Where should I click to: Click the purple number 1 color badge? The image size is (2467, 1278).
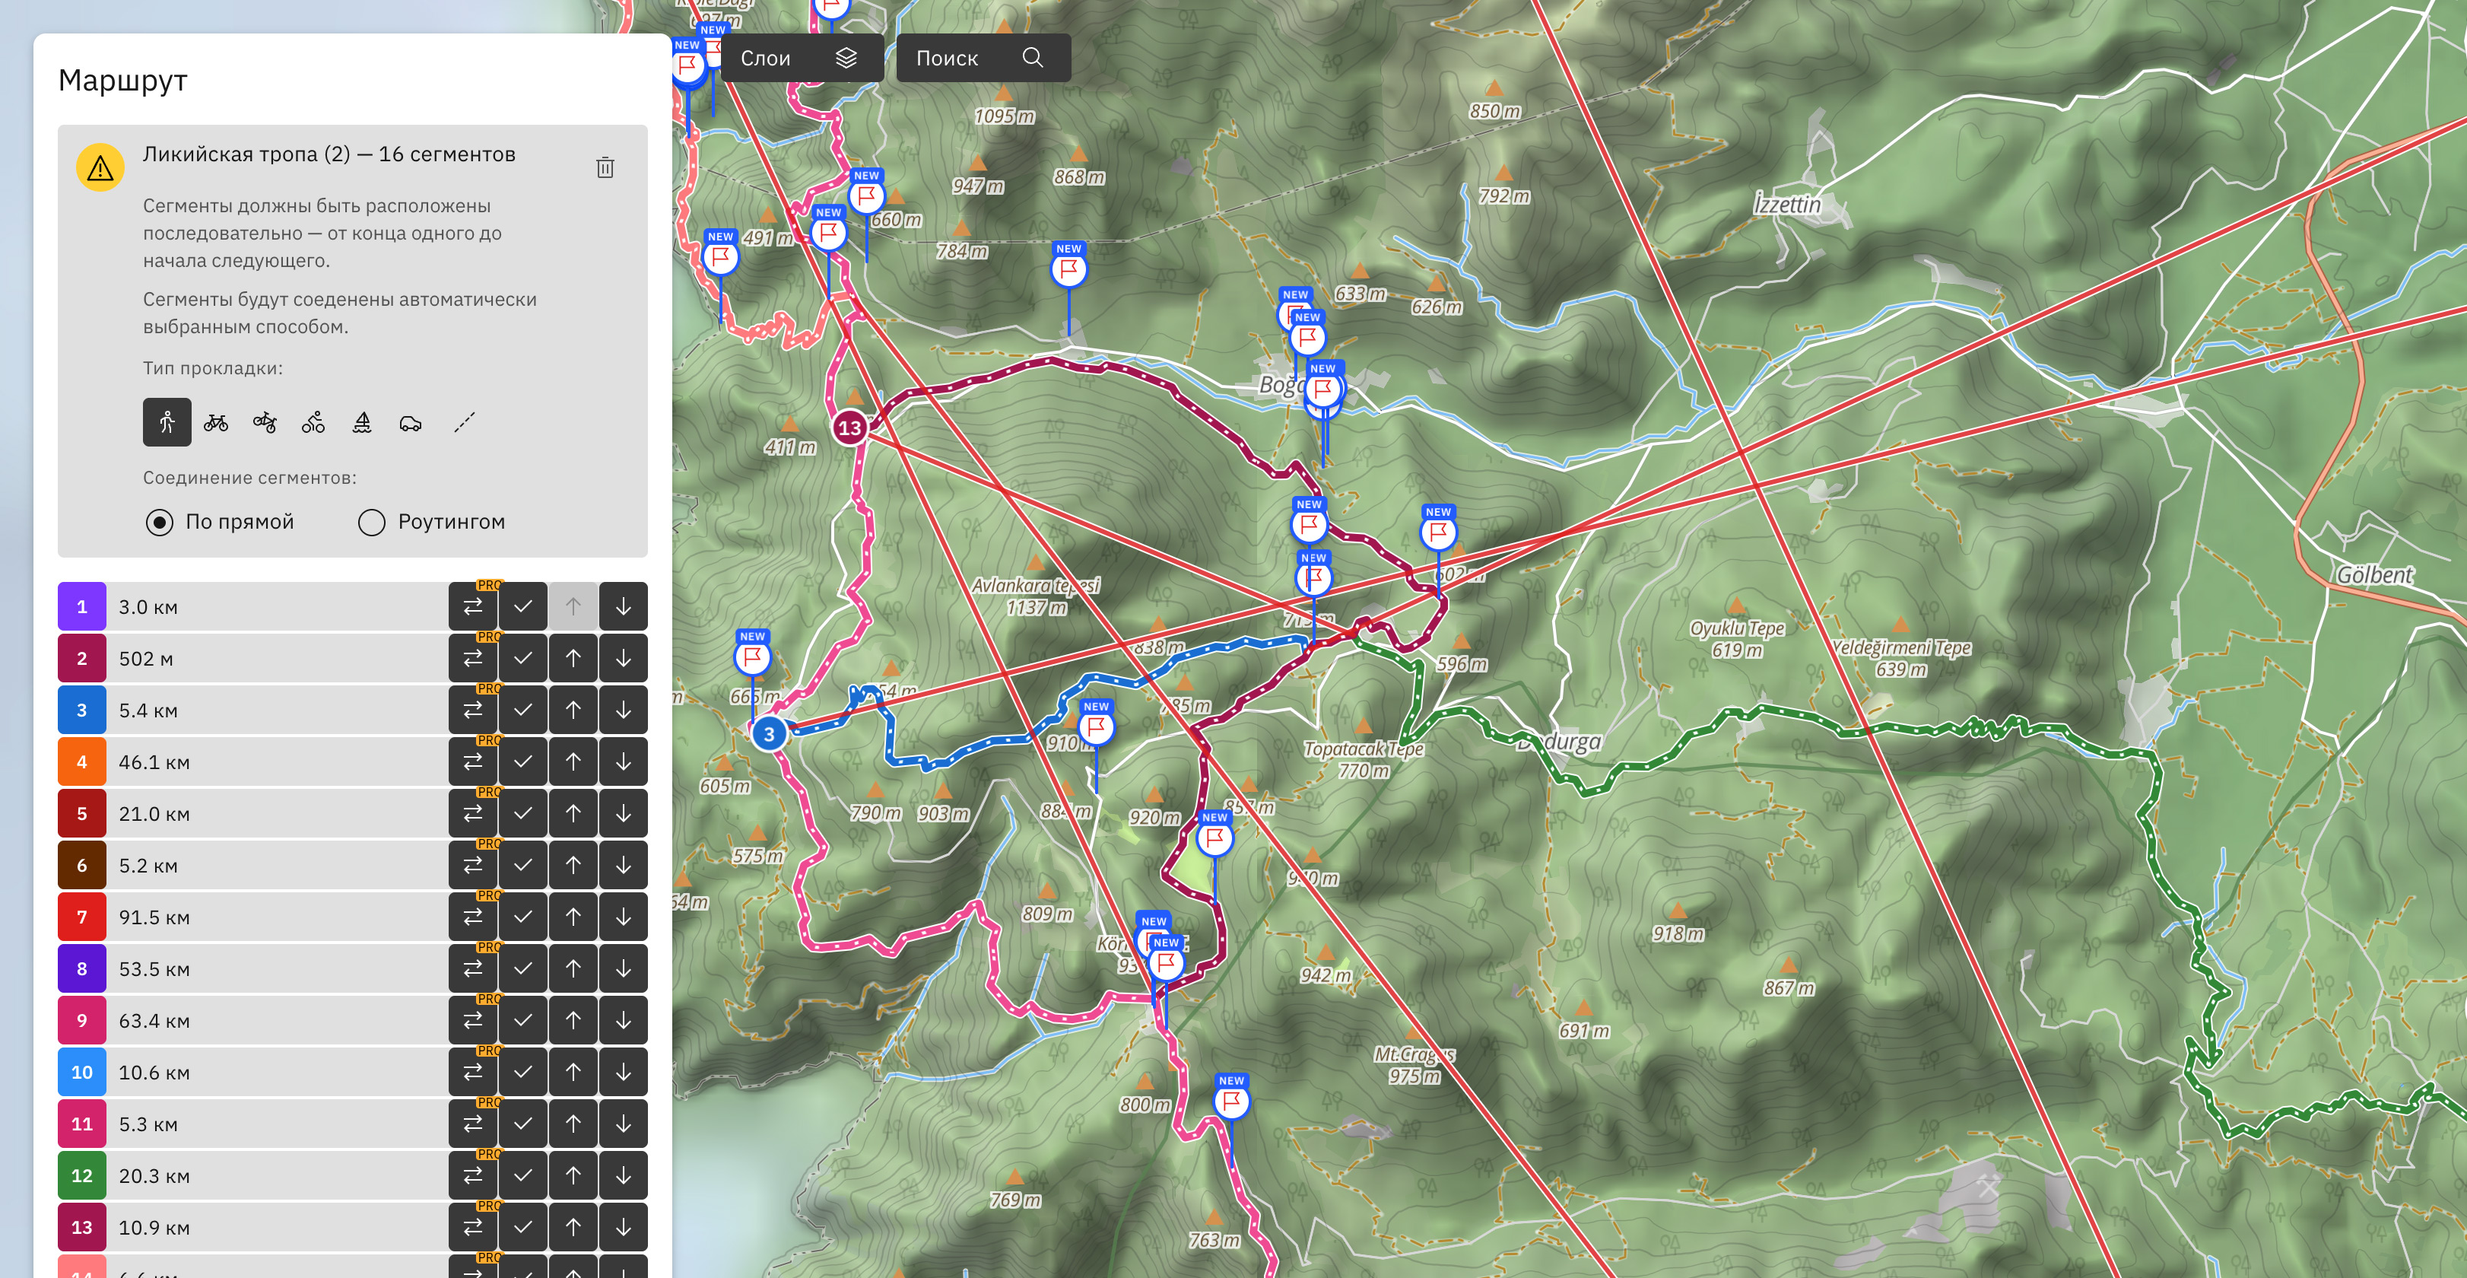[81, 606]
